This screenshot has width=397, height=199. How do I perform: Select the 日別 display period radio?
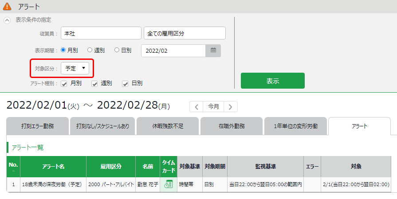coord(117,50)
